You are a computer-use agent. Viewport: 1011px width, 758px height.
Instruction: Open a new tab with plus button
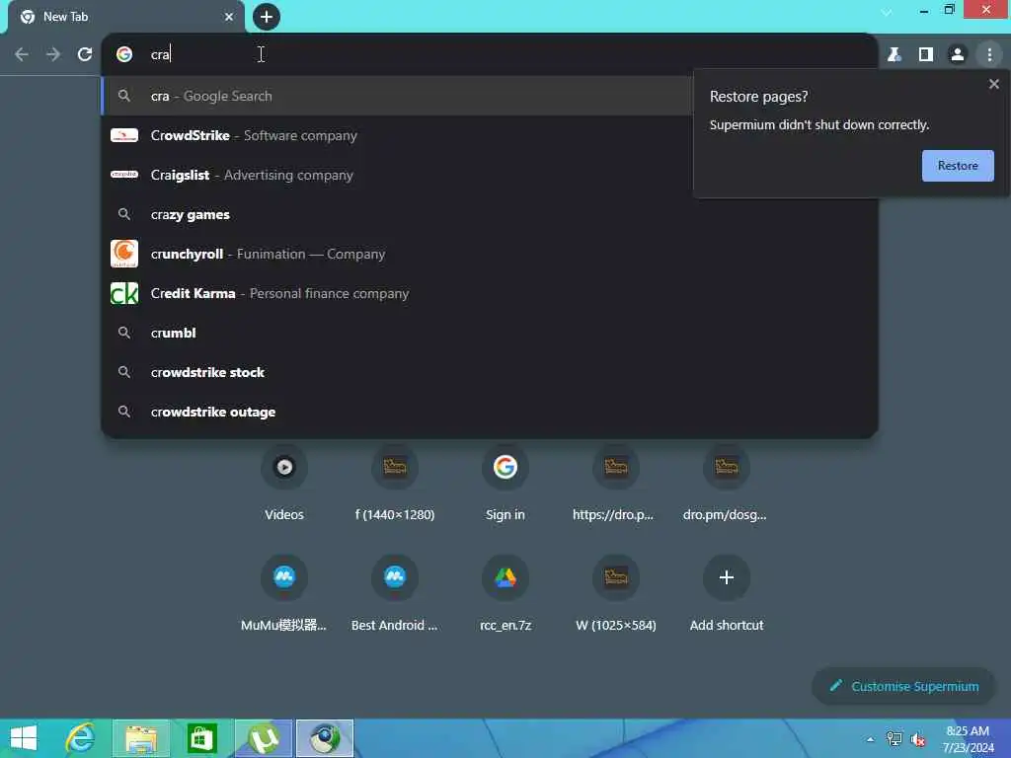[x=267, y=17]
